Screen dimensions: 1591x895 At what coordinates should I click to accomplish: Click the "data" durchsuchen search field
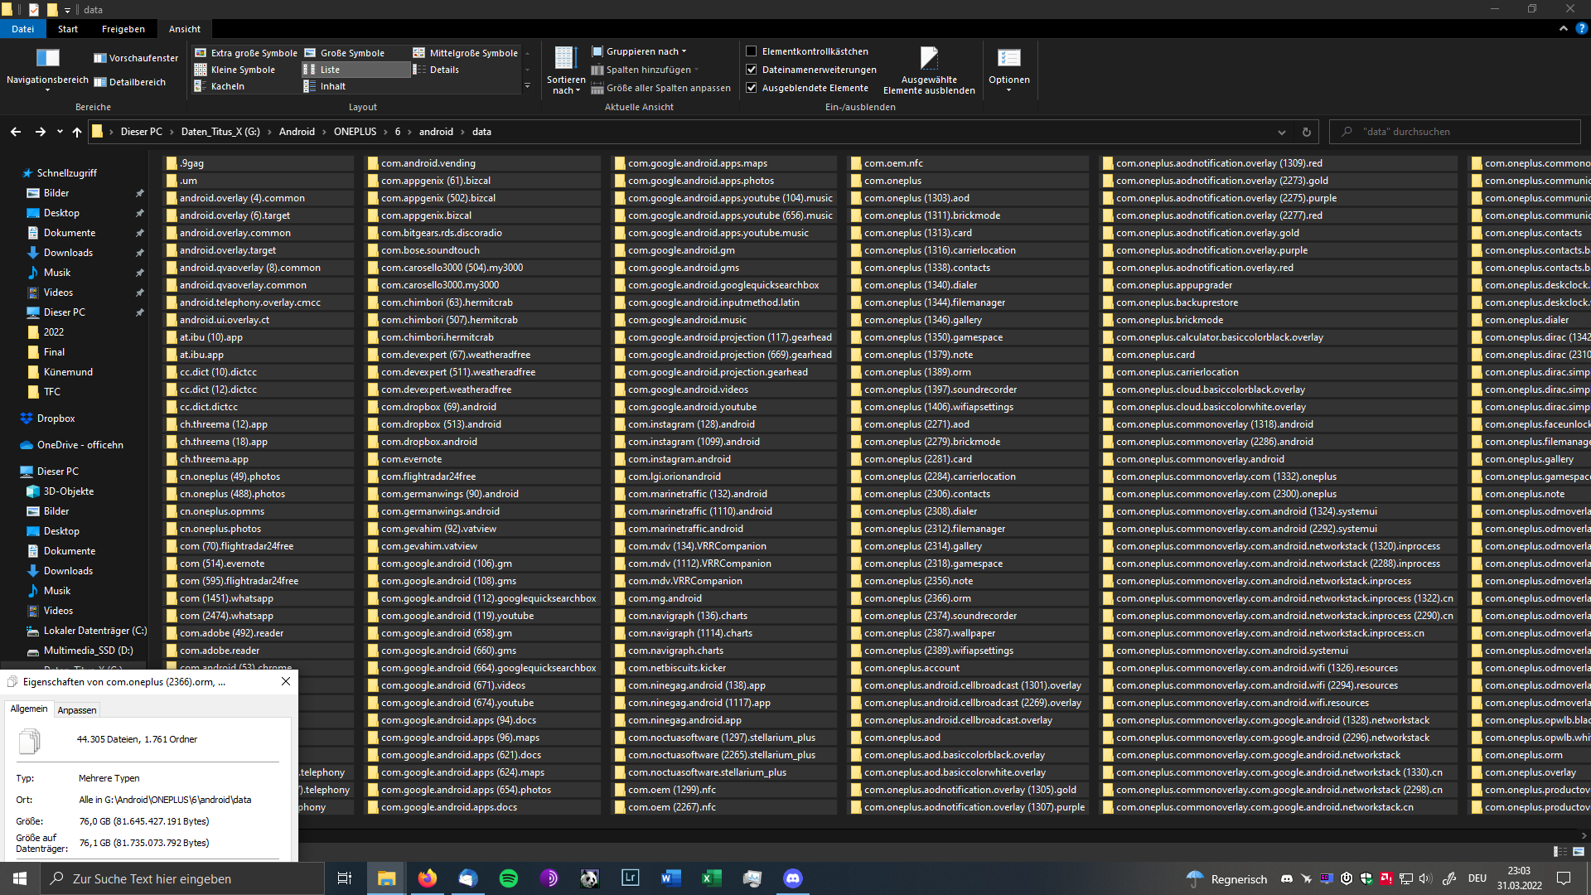[x=1455, y=132]
